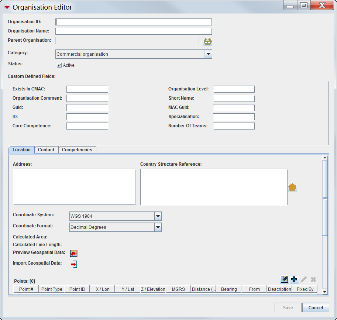
Task: Open the Parent Organisation selector icon
Action: click(x=208, y=41)
